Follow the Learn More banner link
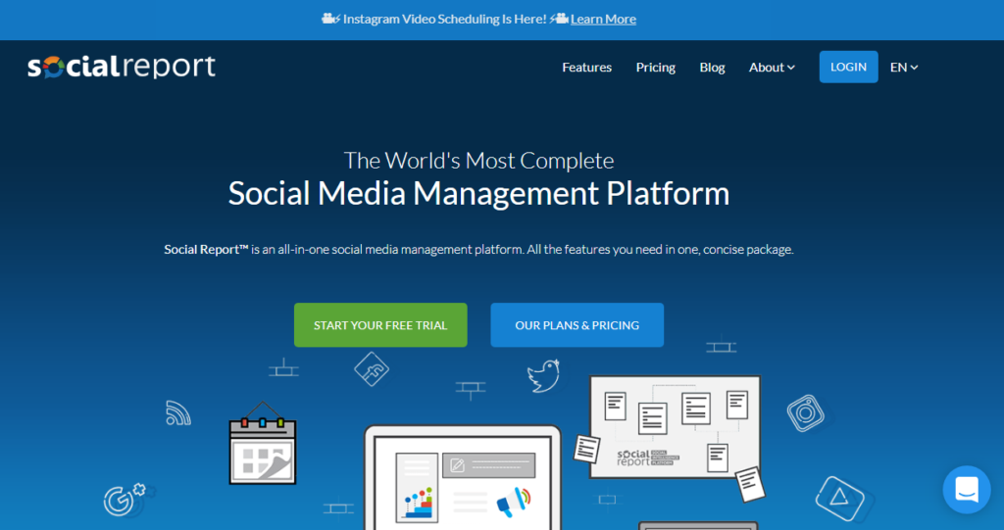This screenshot has height=530, width=1004. [603, 20]
